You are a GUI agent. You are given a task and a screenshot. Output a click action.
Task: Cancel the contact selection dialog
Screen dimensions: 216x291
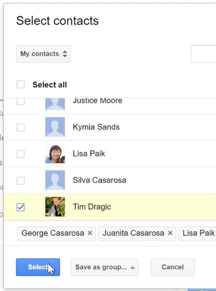coord(173,267)
